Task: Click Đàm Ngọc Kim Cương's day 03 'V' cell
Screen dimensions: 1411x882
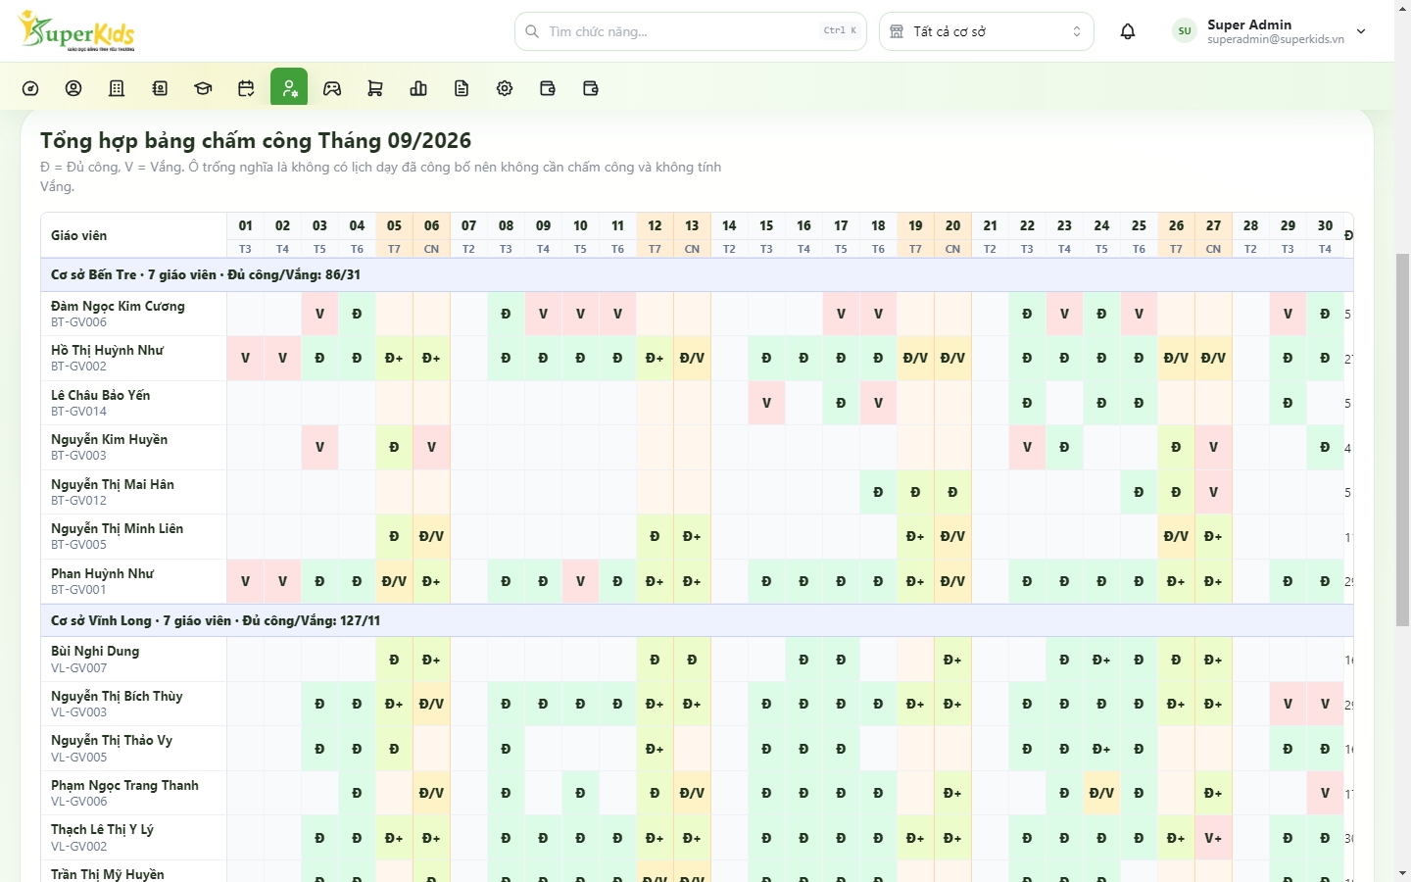Action: (x=319, y=315)
